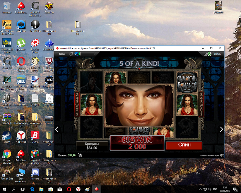Open Titan Poker desktop shortcut
This screenshot has height=193, width=241.
click(35, 26)
